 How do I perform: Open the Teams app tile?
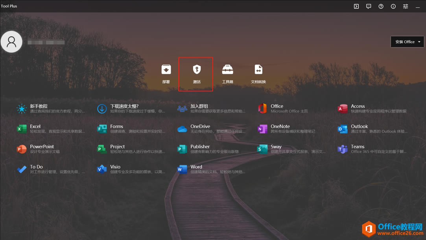(372, 149)
